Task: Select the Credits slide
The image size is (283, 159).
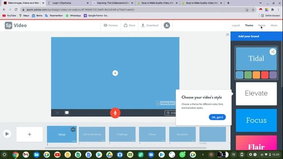Action: point(213,134)
